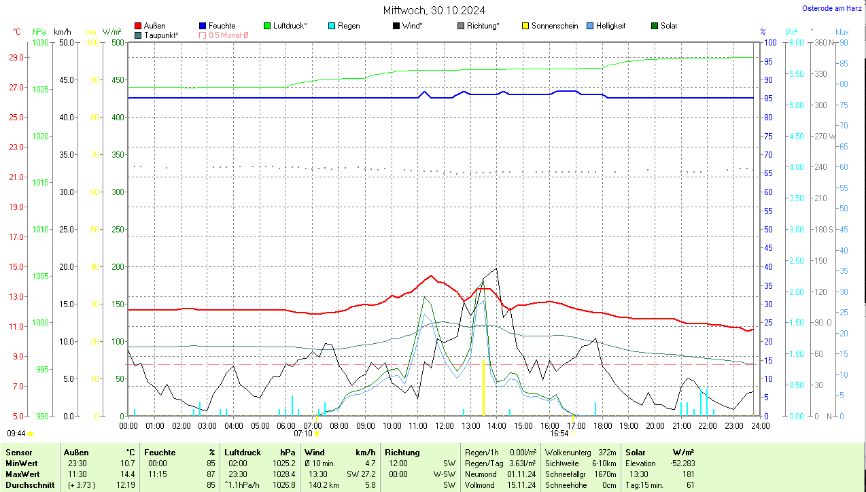Select the Luftdruck column header in table
866x492 pixels.
(x=243, y=452)
